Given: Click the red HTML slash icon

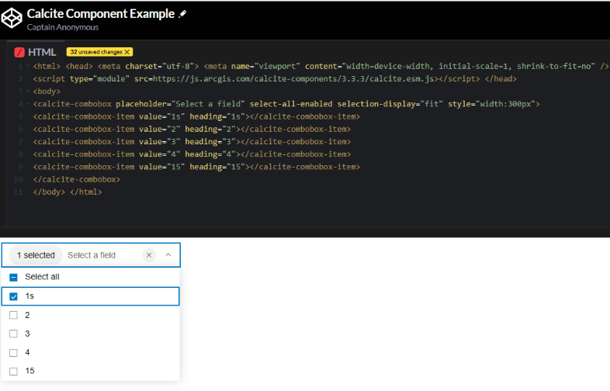Looking at the screenshot, I should [19, 52].
